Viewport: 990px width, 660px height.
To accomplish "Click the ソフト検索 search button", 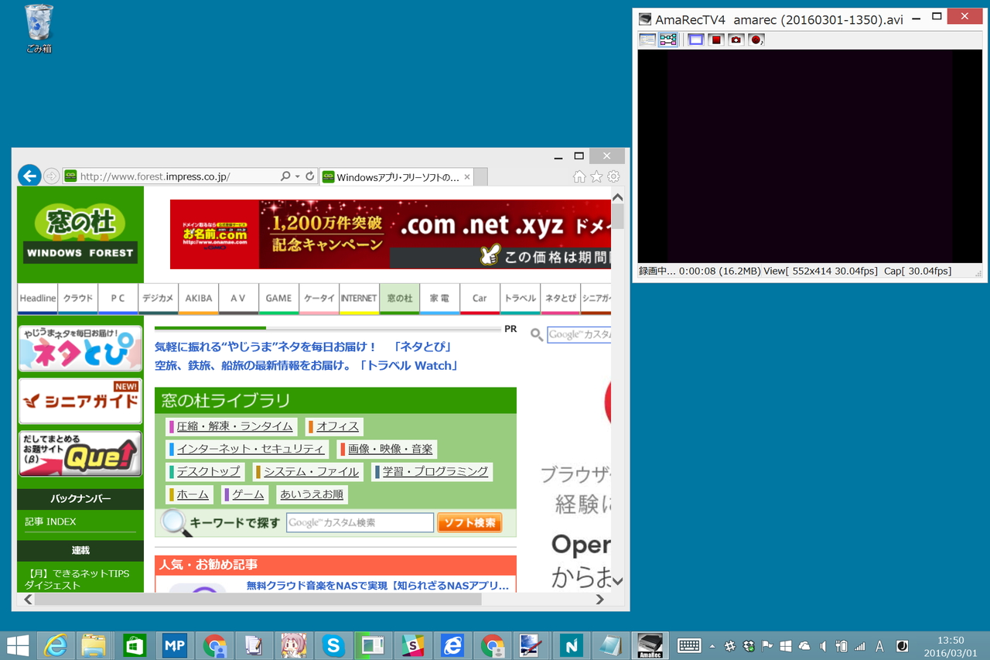I will point(469,522).
